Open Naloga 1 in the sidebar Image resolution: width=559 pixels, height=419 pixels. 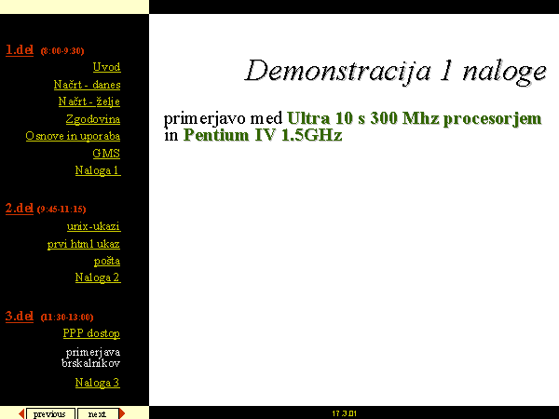coord(97,170)
